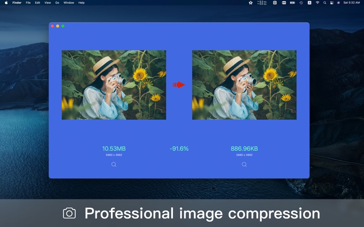Click the -91.6% compression ratio text

point(179,148)
